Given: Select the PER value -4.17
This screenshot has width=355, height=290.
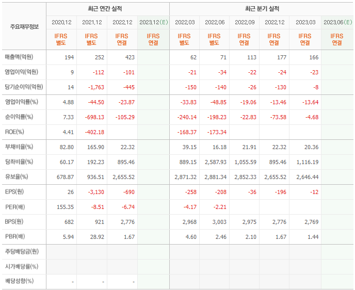Looking at the screenshot, I should click(x=190, y=207).
